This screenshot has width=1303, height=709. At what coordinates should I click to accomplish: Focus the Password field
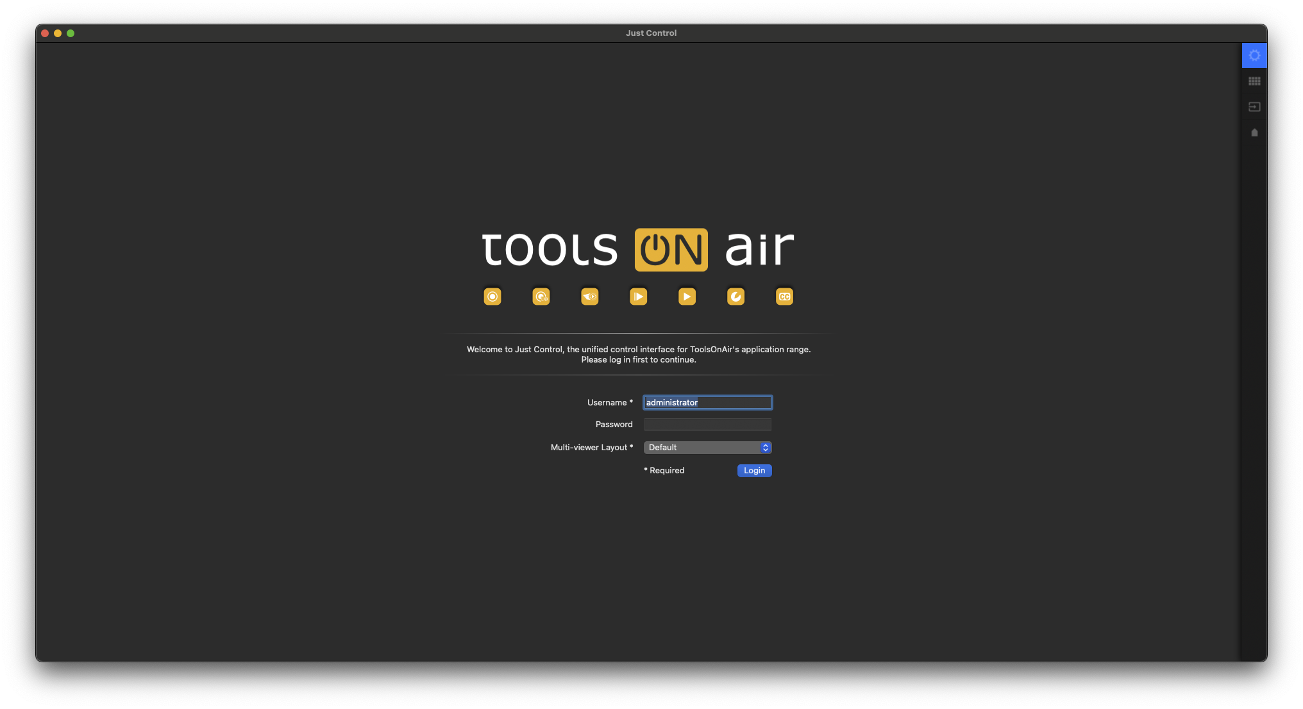click(x=707, y=424)
